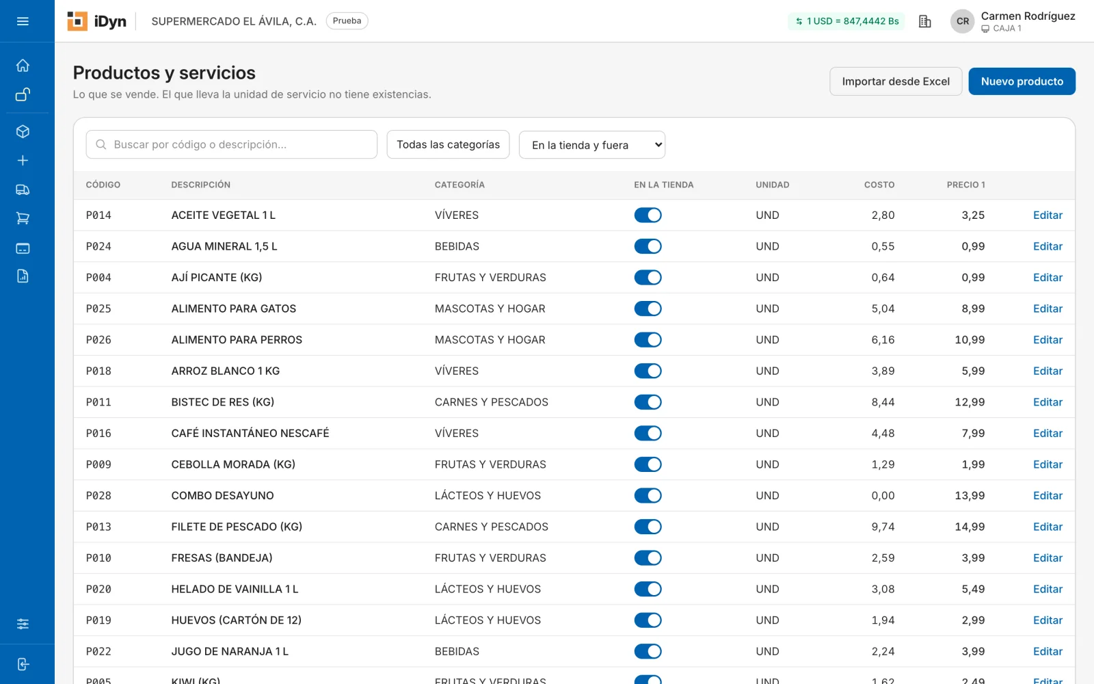
Task: Toggle store switch for BISTEC DE RES
Action: pyautogui.click(x=648, y=402)
